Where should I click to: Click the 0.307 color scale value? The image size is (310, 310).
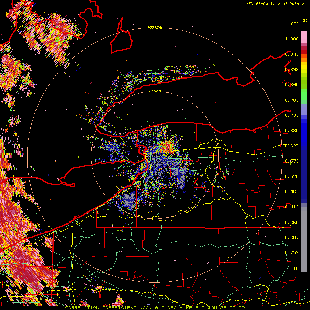point(292,238)
